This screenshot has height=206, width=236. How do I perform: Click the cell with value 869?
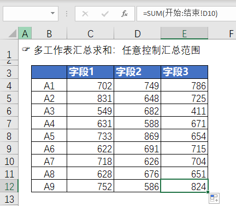[x=138, y=135]
